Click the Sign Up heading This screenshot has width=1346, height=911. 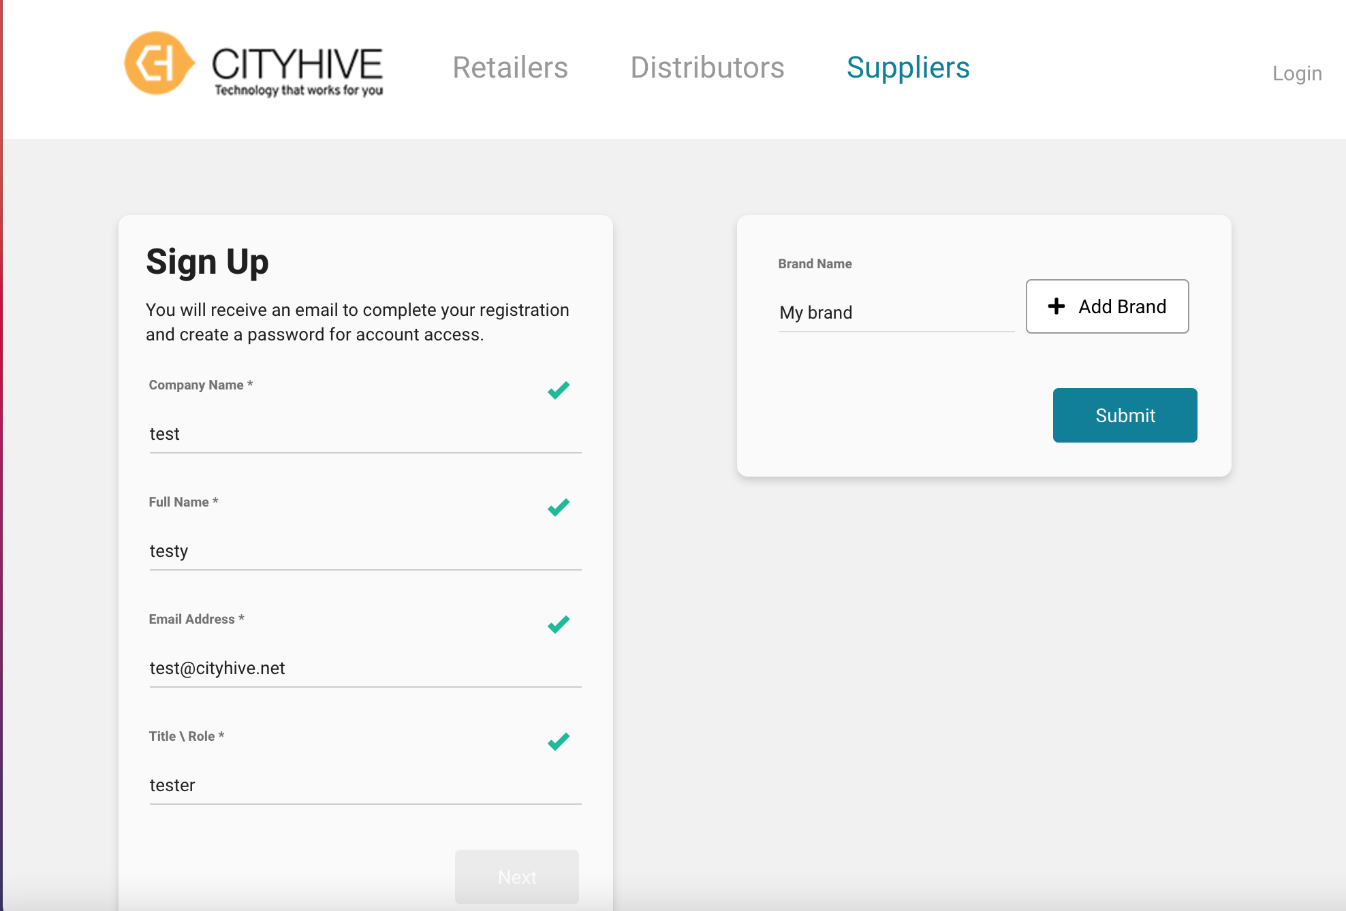tap(208, 263)
